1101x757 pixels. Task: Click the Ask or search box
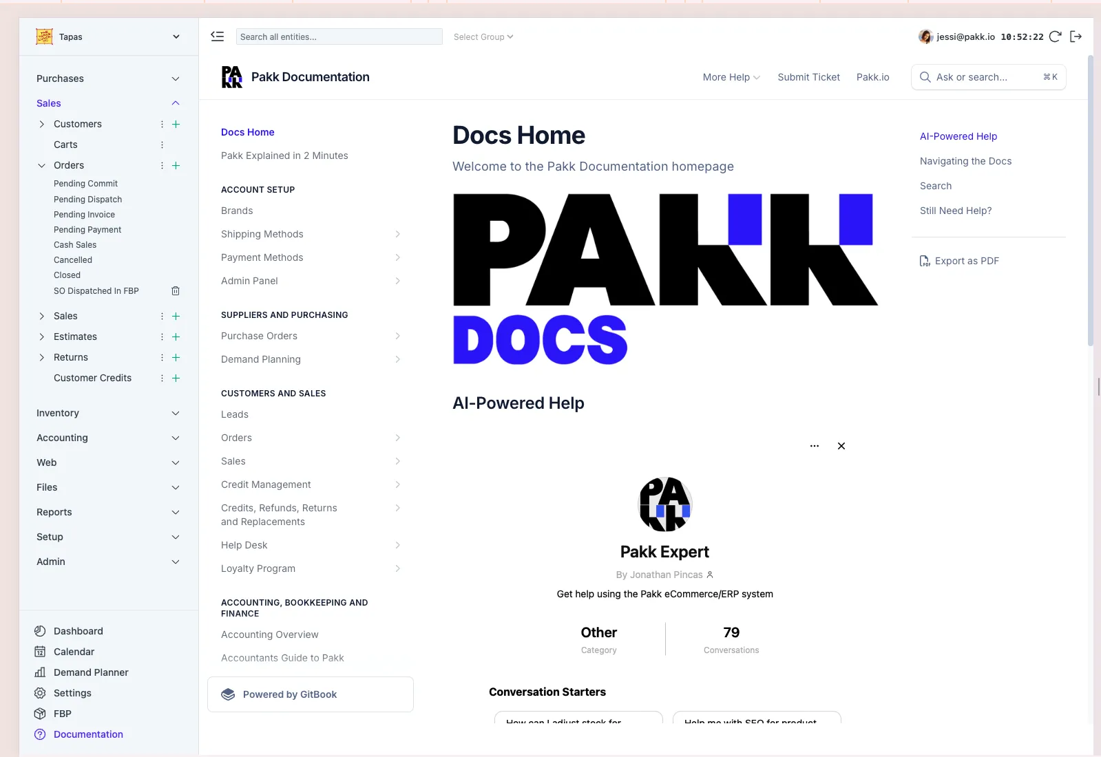coord(989,77)
